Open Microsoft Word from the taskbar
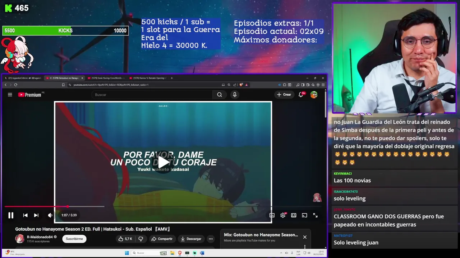This screenshot has width=460, height=258. click(x=202, y=253)
